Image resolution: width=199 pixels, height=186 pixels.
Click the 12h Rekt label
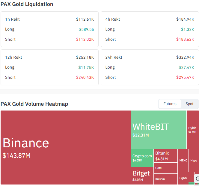click(13, 57)
